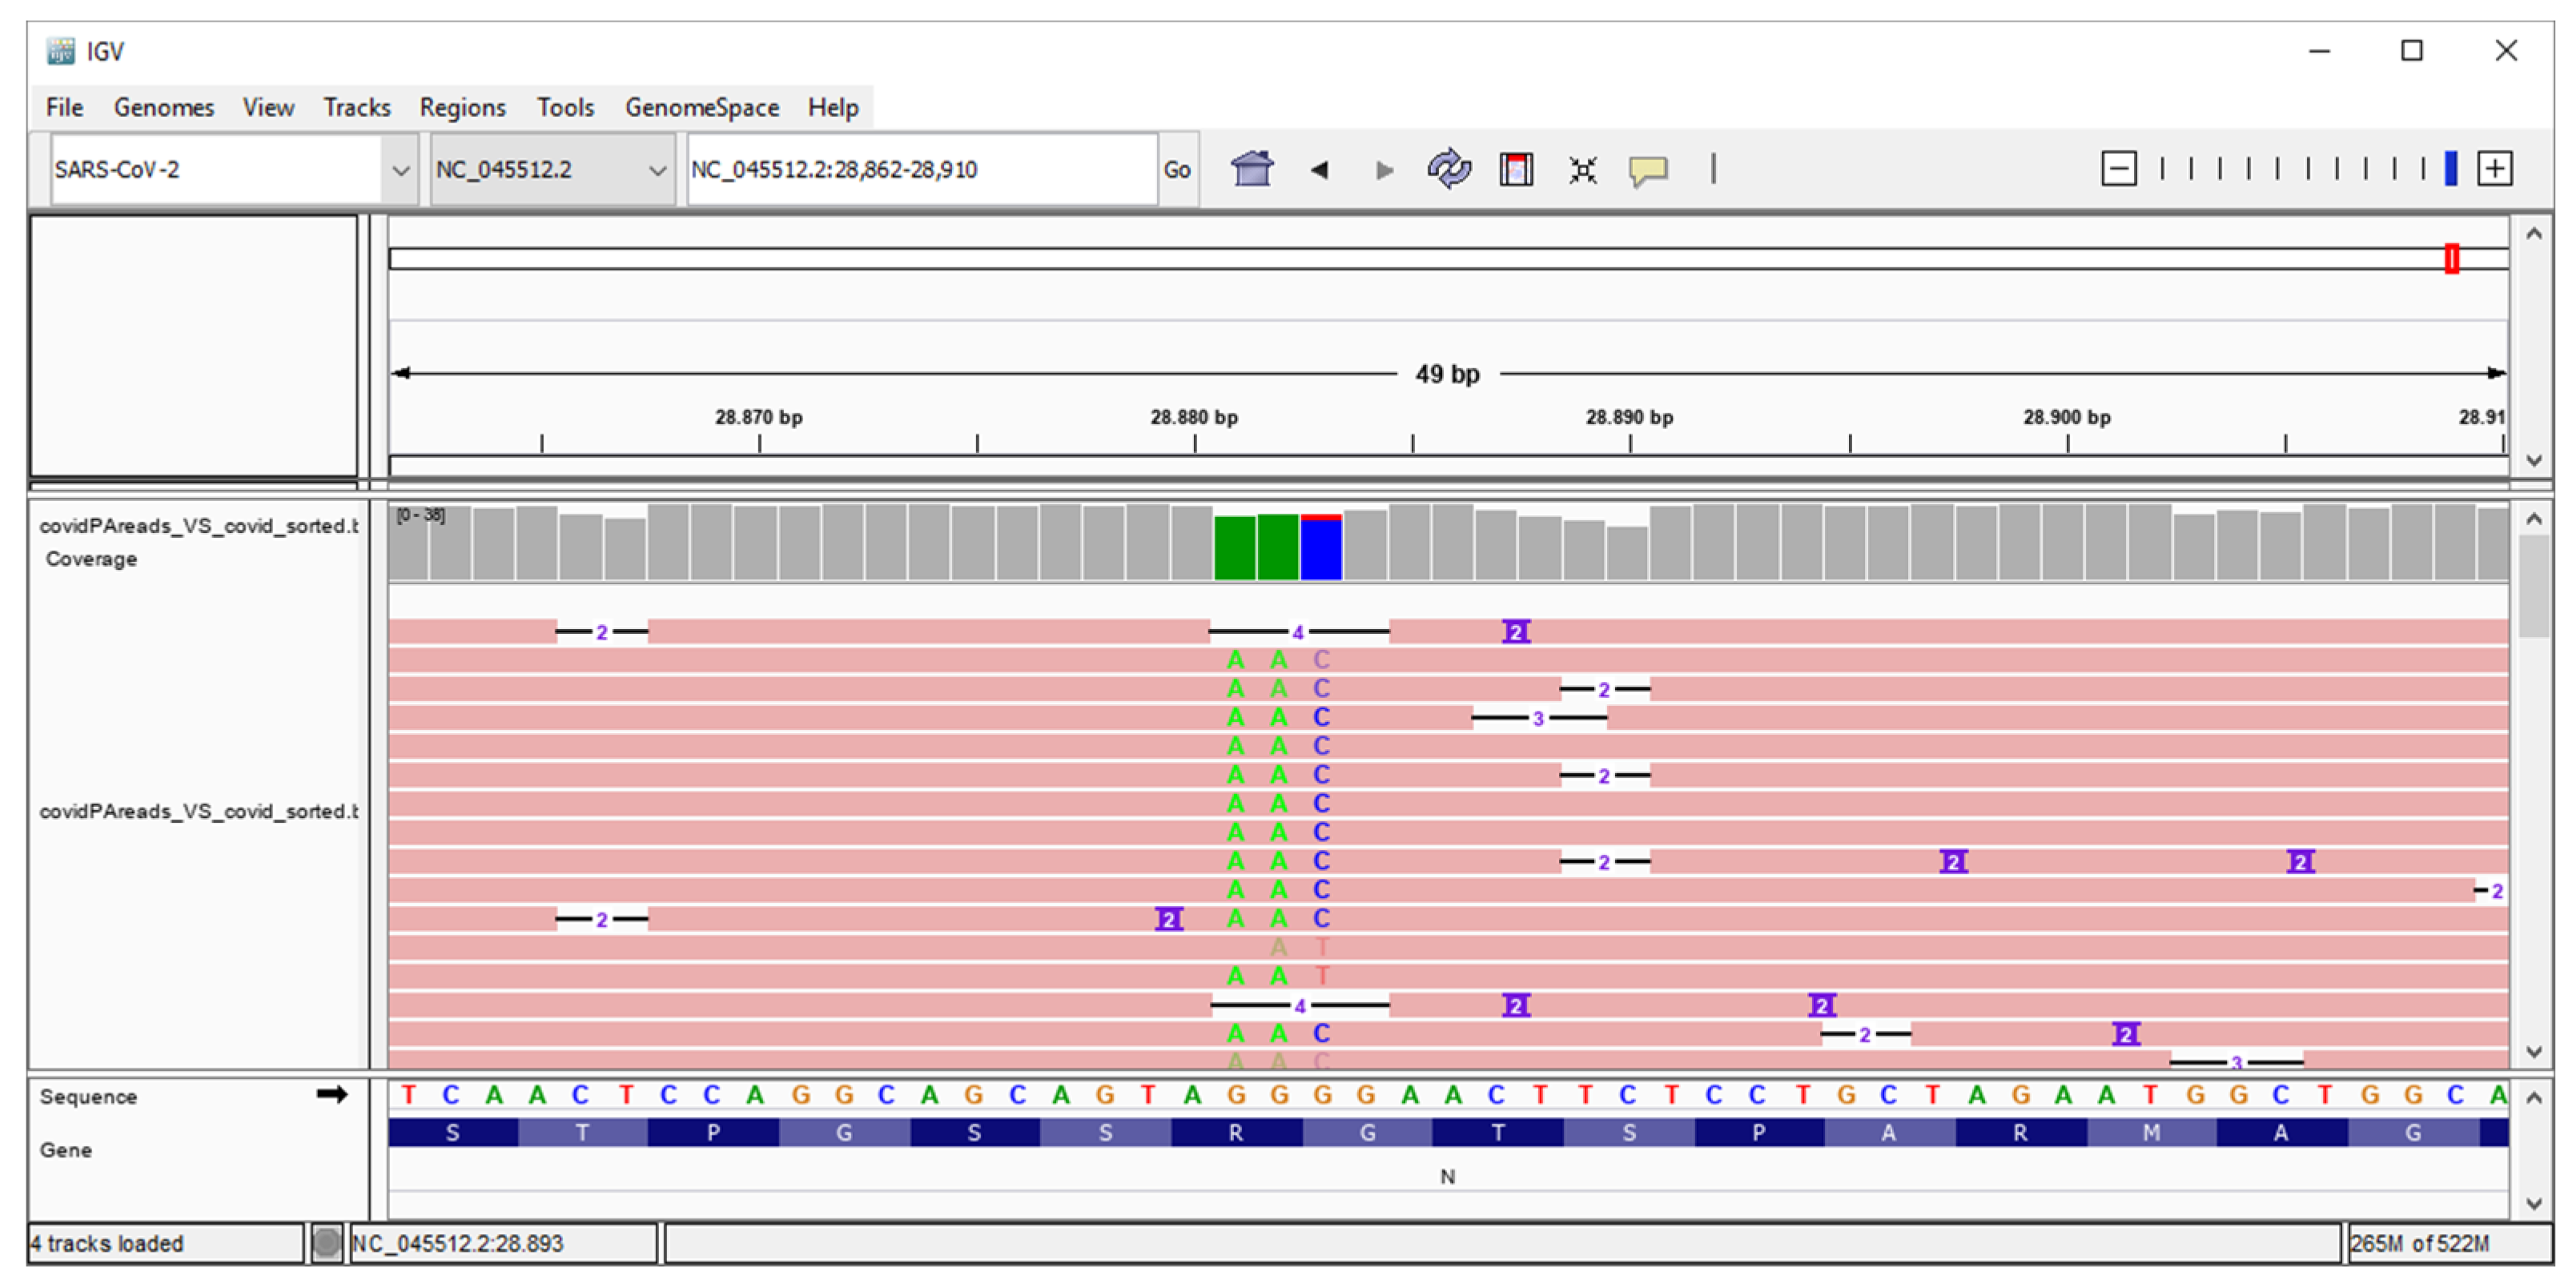
Task: Click the define region of interest icon
Action: [x=1516, y=169]
